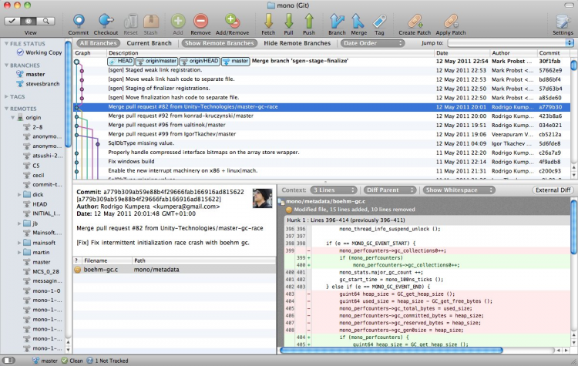The height and width of the screenshot is (366, 578).
Task: Select boehm-gc.c in the file list
Action: tap(102, 270)
